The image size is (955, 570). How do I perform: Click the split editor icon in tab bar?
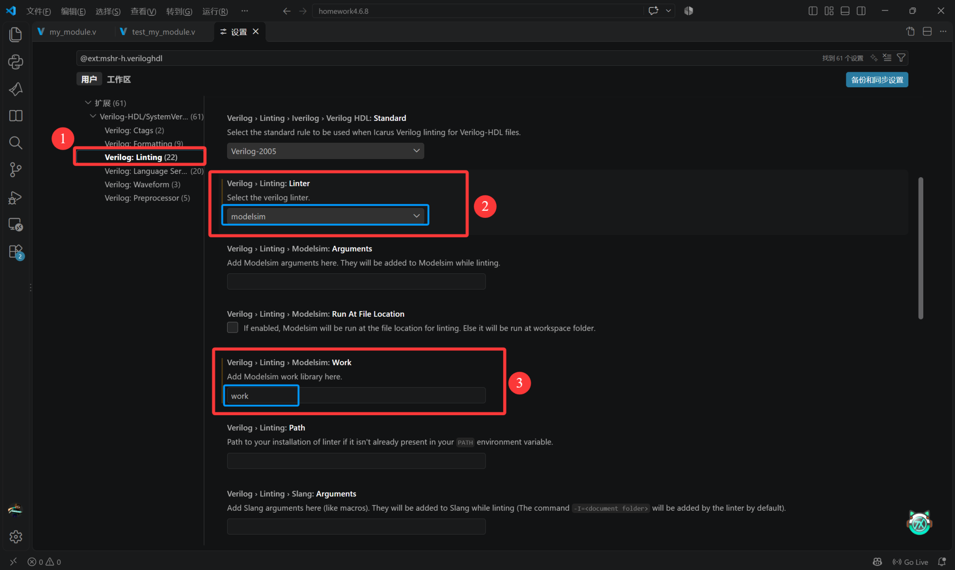[927, 31]
